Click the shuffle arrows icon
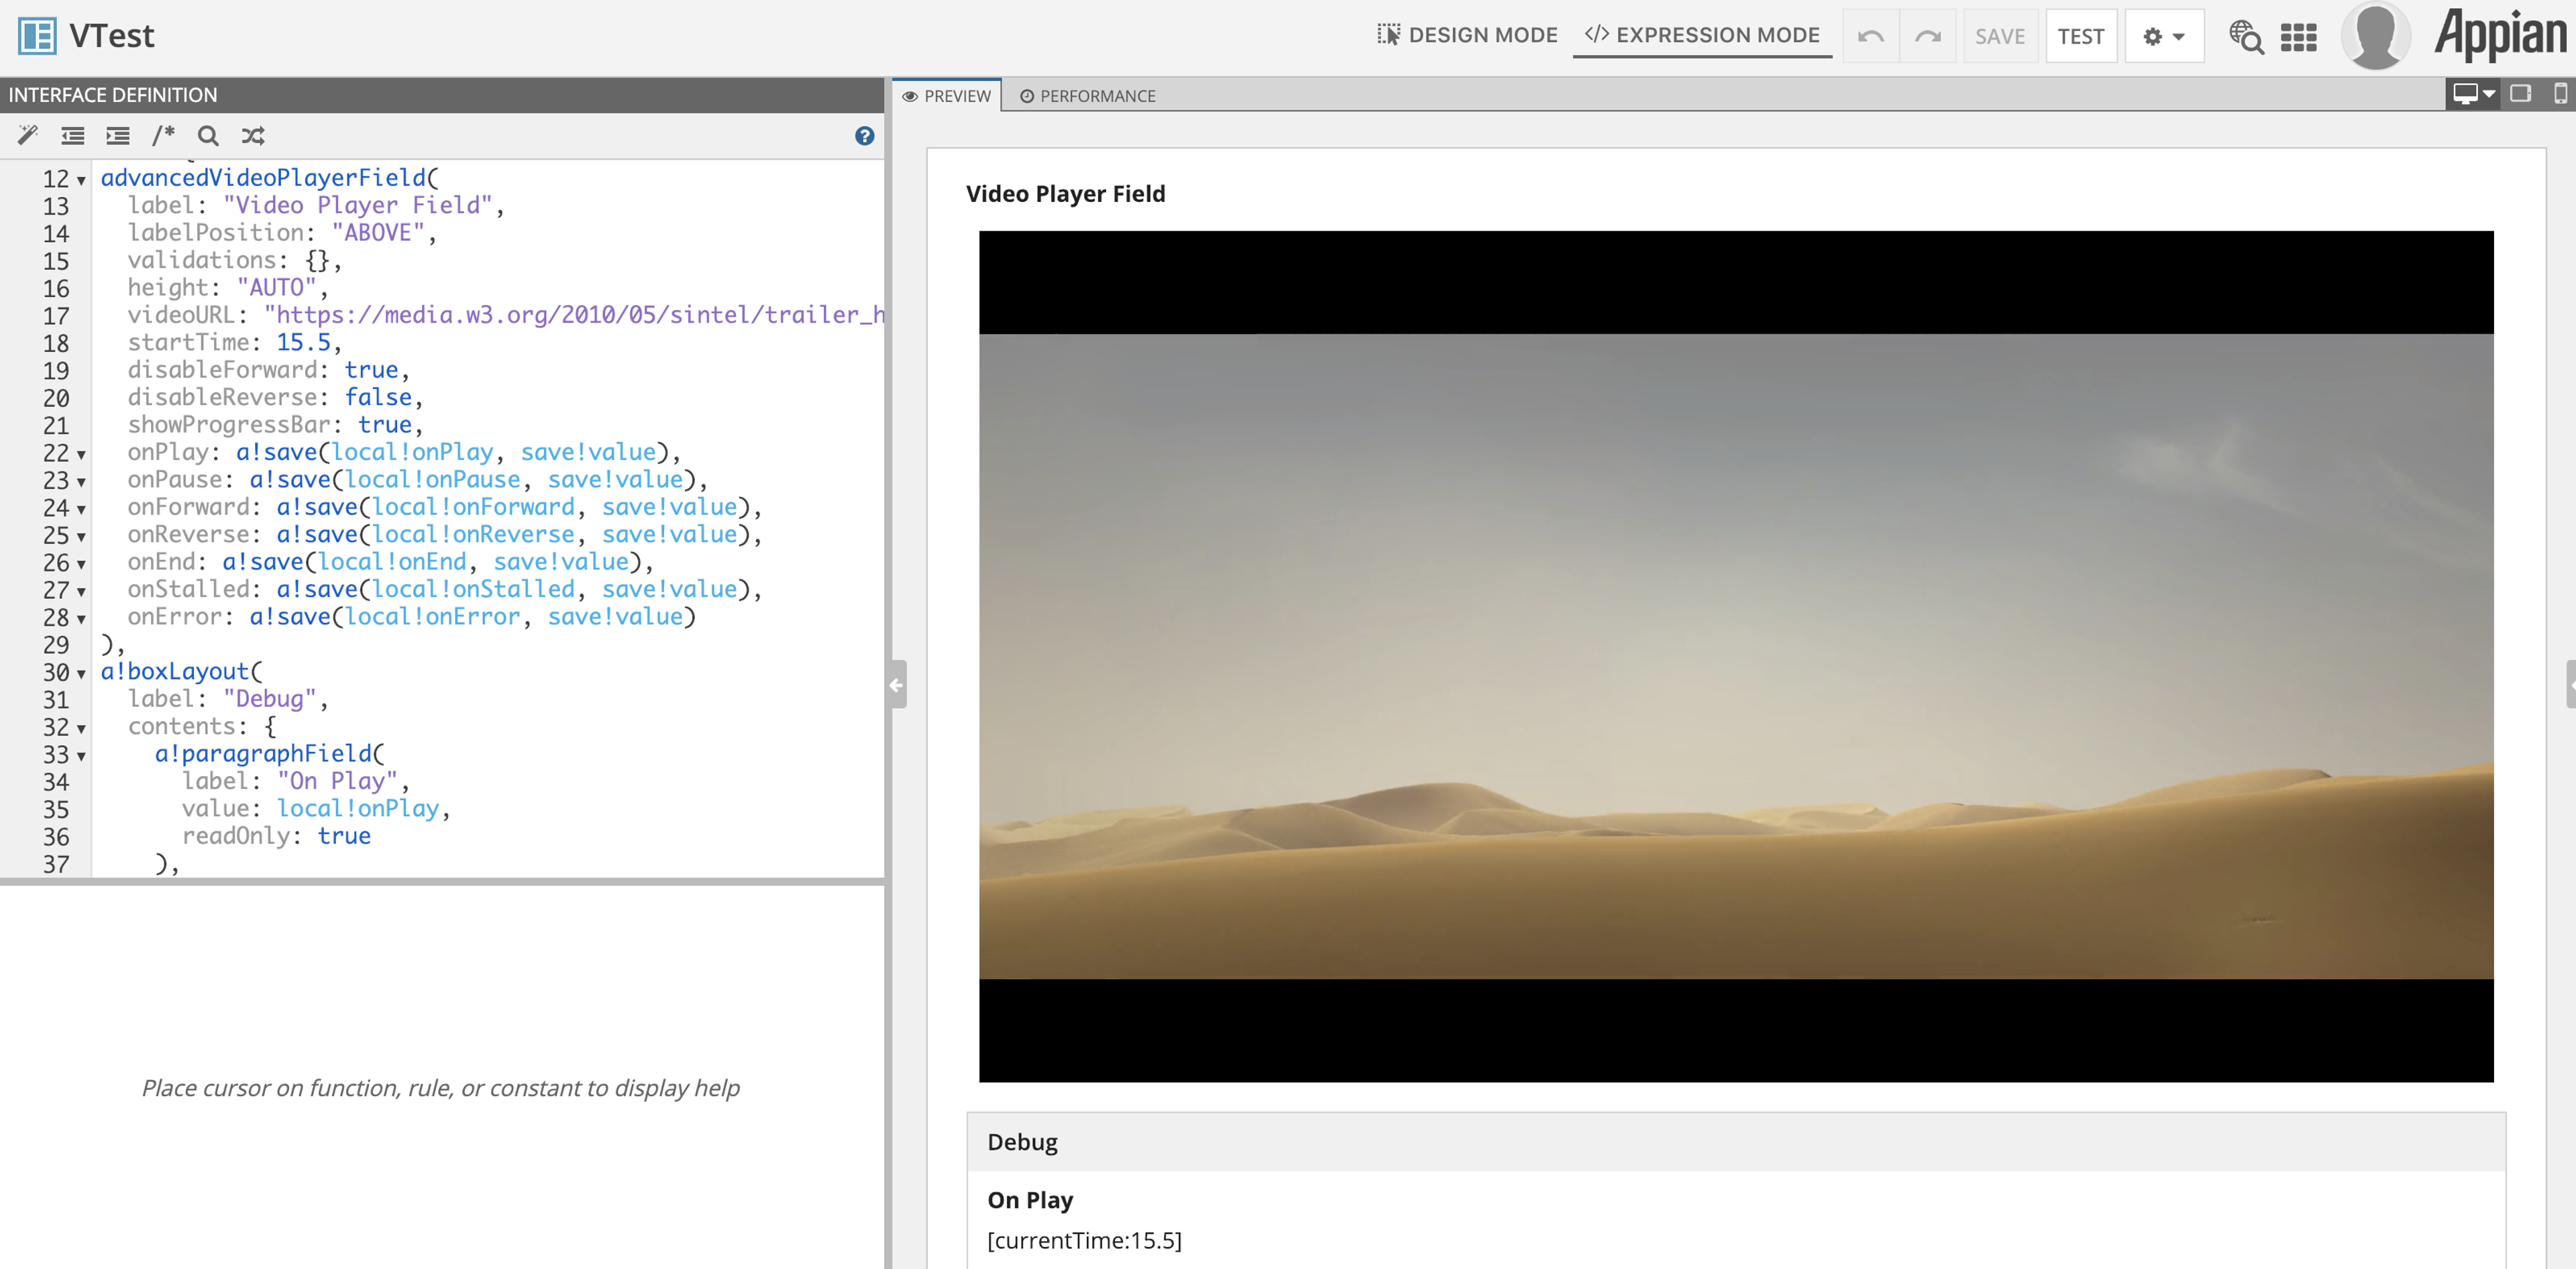The image size is (2576, 1269). pyautogui.click(x=253, y=135)
